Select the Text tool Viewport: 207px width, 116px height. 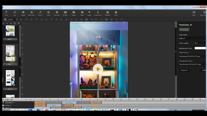[6, 14]
